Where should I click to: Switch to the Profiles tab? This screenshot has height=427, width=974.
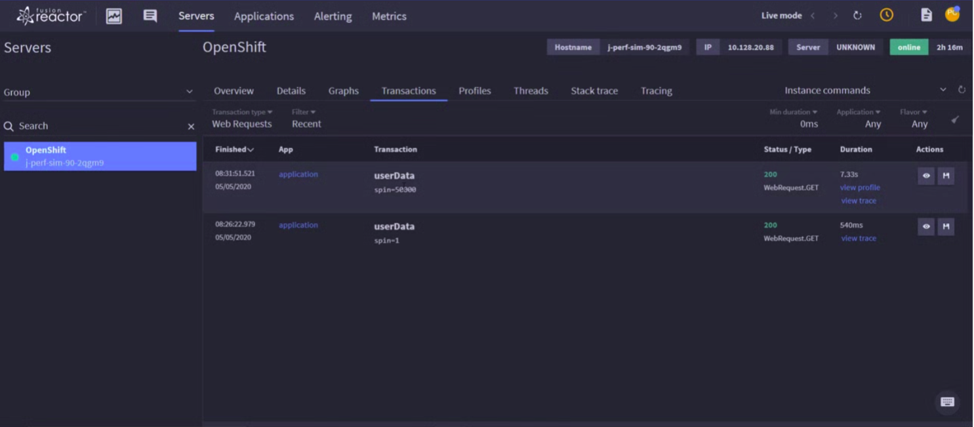[x=475, y=91]
